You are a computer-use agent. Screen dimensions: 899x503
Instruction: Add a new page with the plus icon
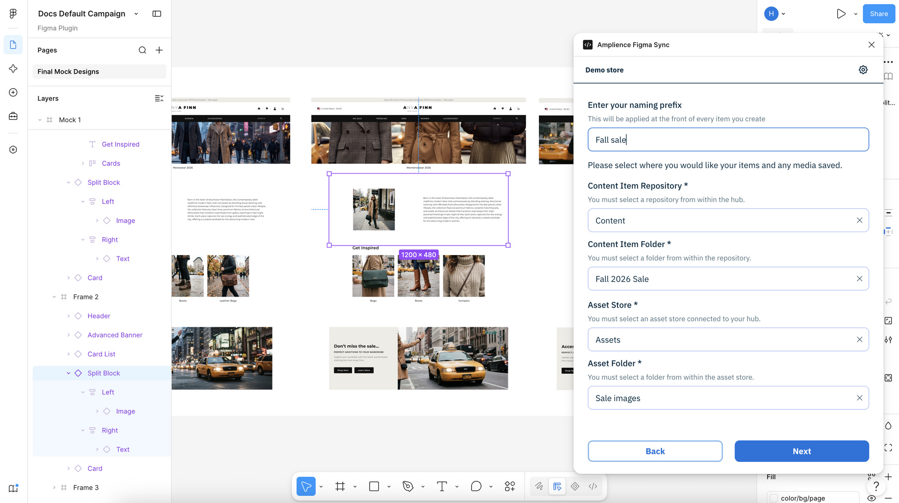pyautogui.click(x=159, y=50)
